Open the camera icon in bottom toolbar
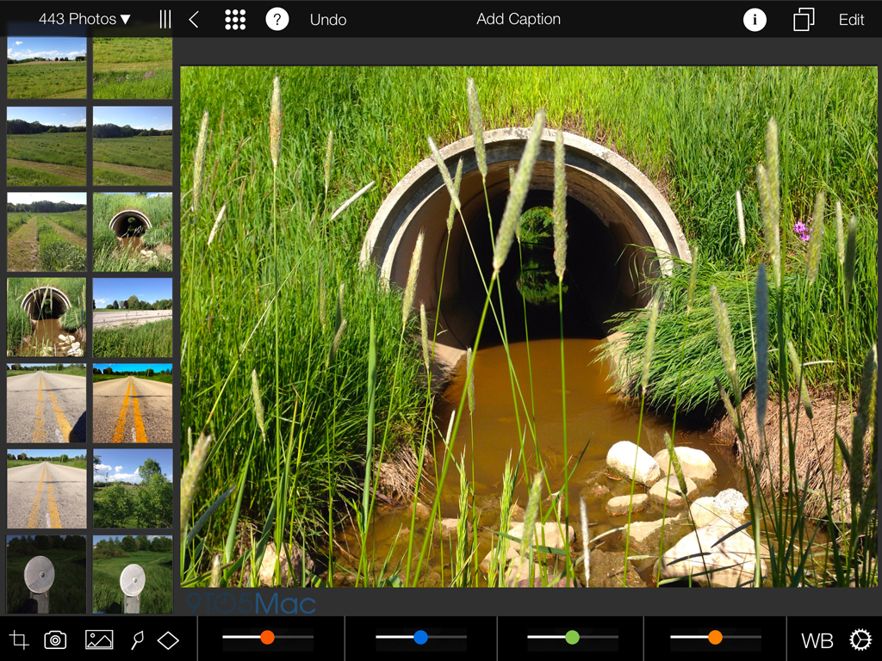882x661 pixels. coord(55,639)
